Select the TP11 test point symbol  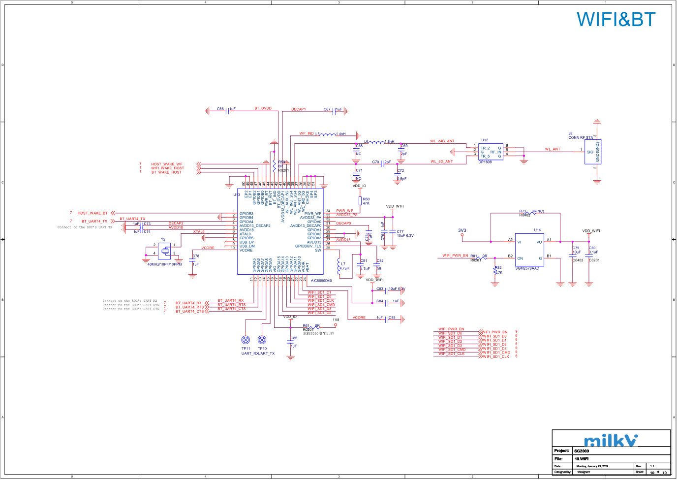click(246, 340)
